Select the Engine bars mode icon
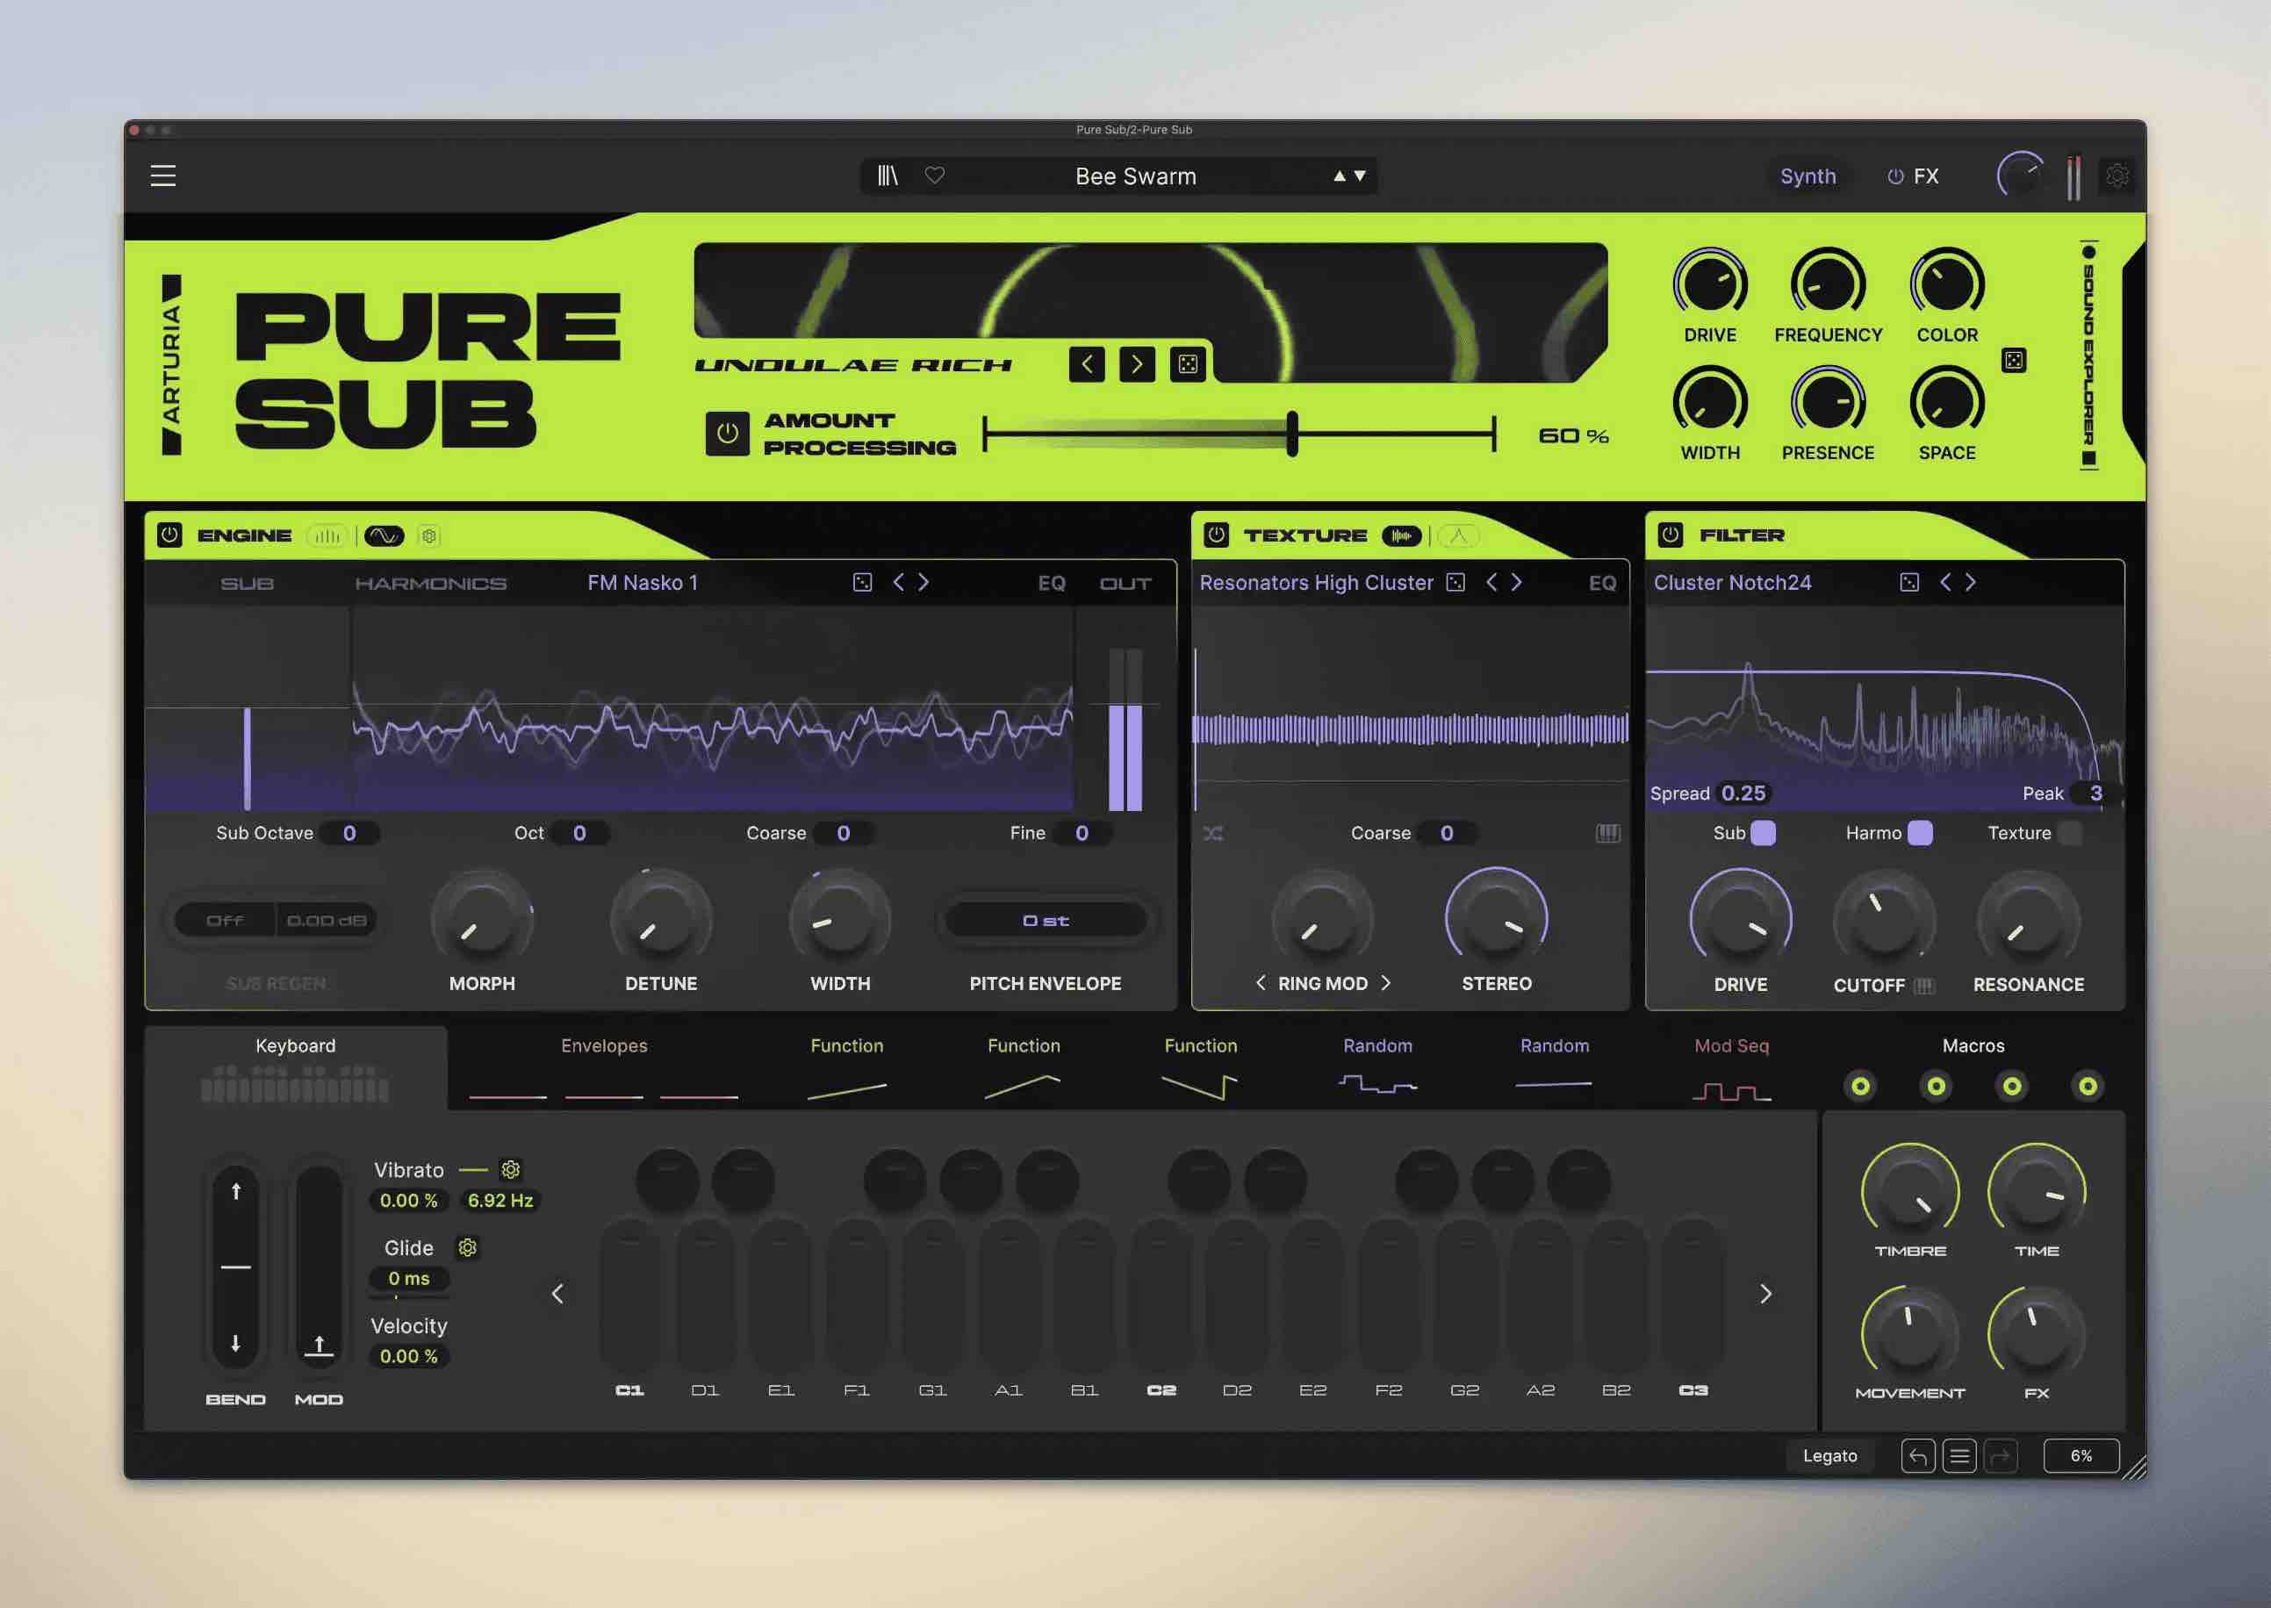2271x1608 pixels. click(x=327, y=535)
